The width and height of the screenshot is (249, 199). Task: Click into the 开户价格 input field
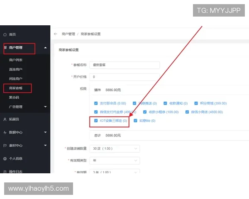pyautogui.click(x=124, y=77)
